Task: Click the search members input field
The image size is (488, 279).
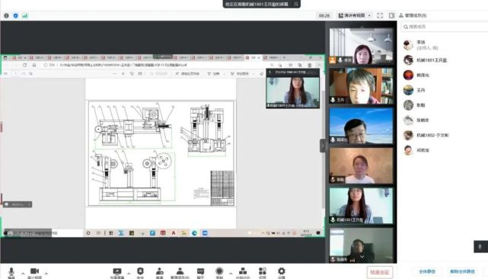Action: (x=445, y=27)
